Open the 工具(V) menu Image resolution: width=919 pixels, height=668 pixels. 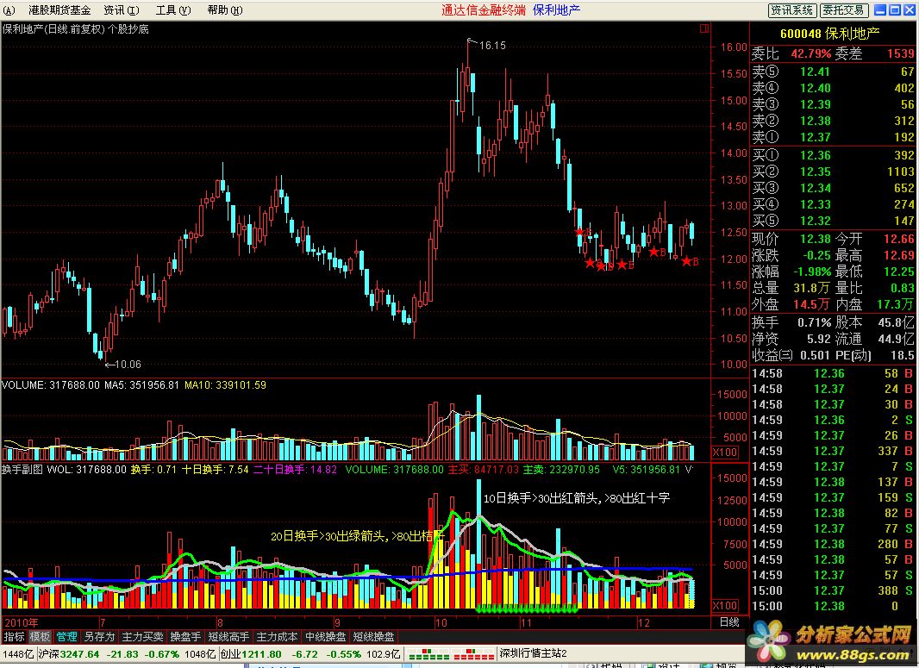(173, 10)
